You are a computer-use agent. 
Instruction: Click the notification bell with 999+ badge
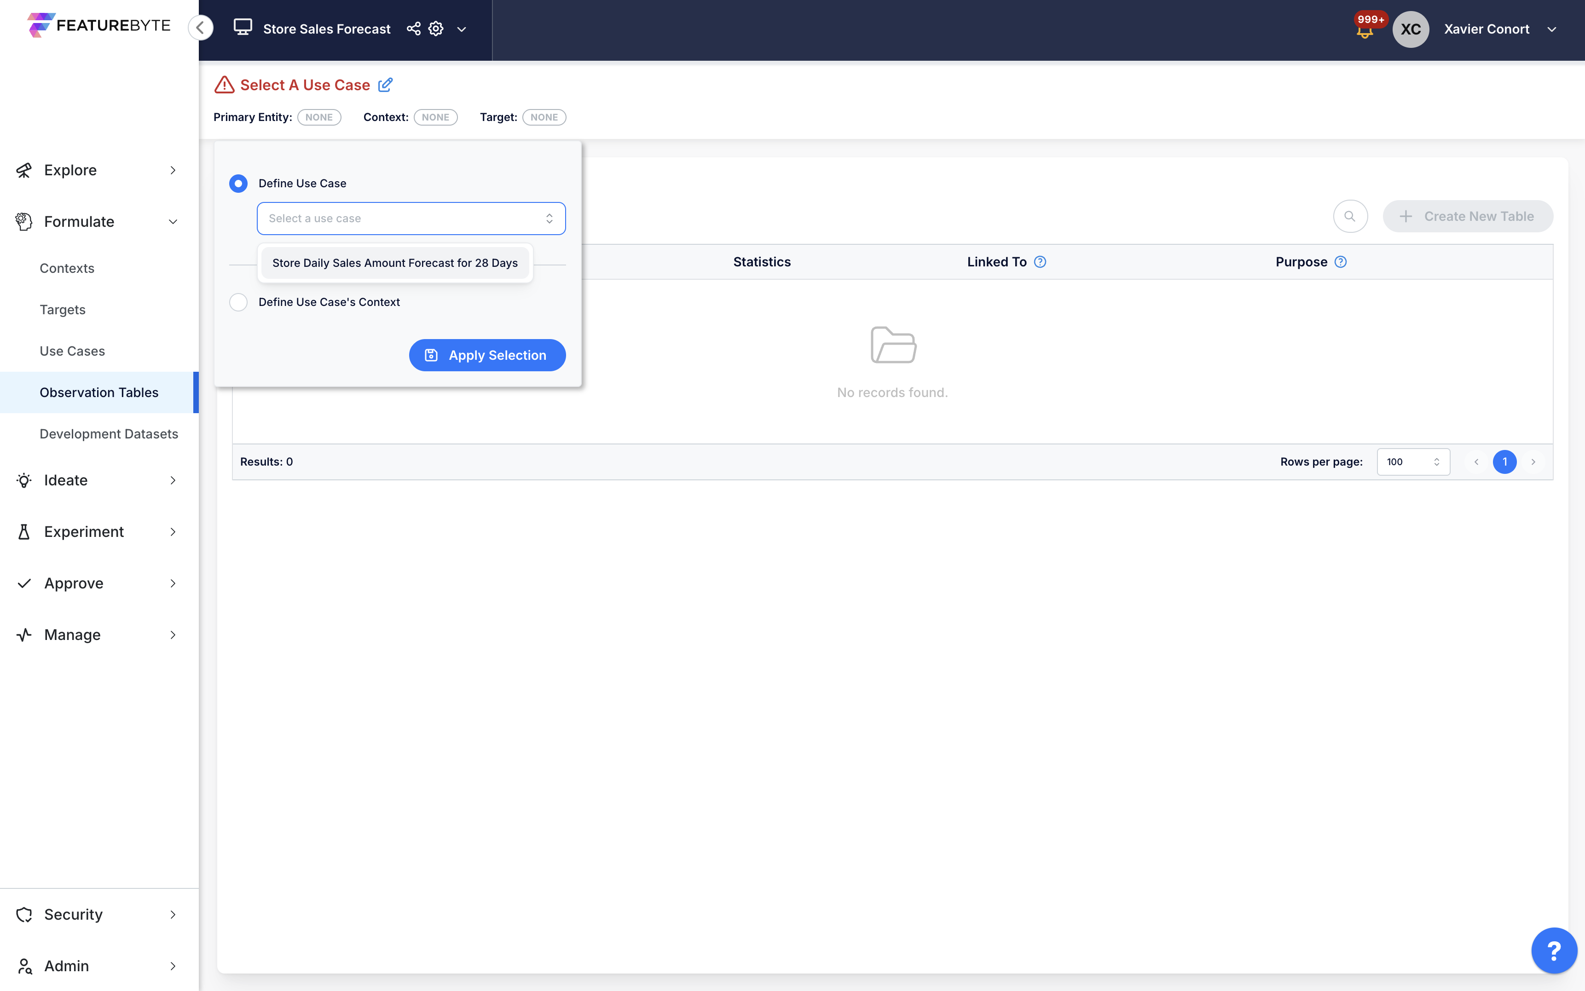pos(1365,30)
